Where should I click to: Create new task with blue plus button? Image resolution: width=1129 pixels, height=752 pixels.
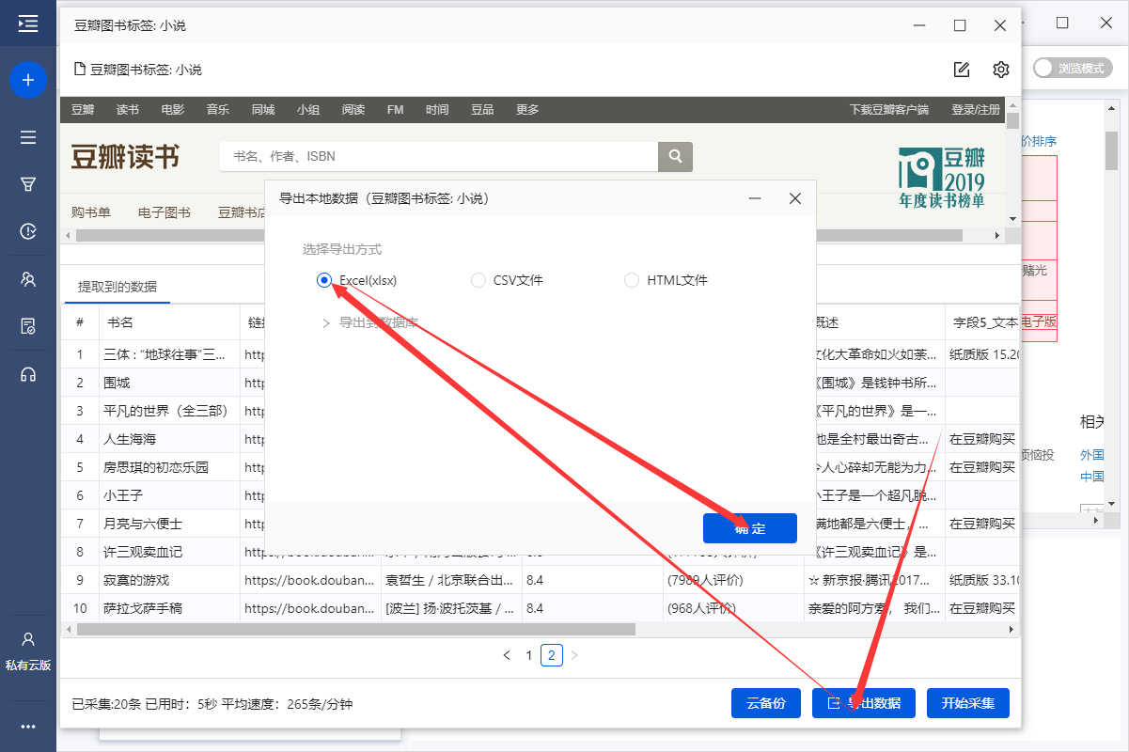(x=28, y=81)
